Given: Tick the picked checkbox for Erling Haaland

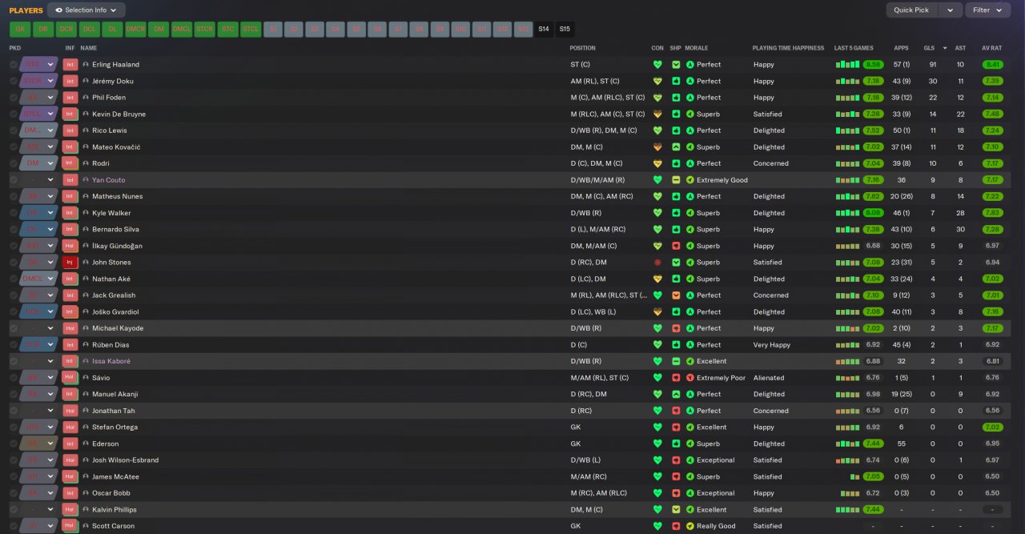Looking at the screenshot, I should click(14, 64).
